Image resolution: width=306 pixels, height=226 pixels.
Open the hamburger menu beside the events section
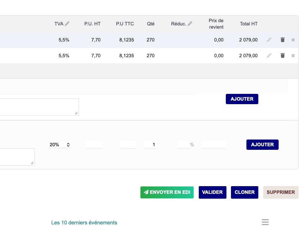click(x=265, y=222)
